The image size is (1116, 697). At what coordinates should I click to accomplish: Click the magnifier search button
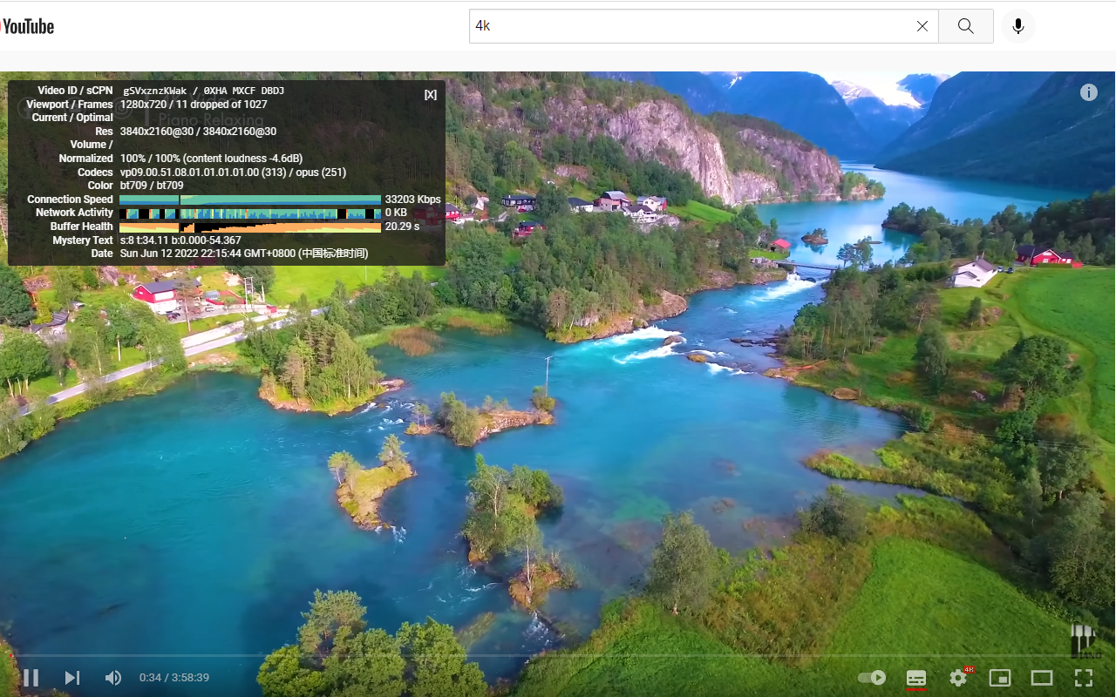click(x=966, y=26)
